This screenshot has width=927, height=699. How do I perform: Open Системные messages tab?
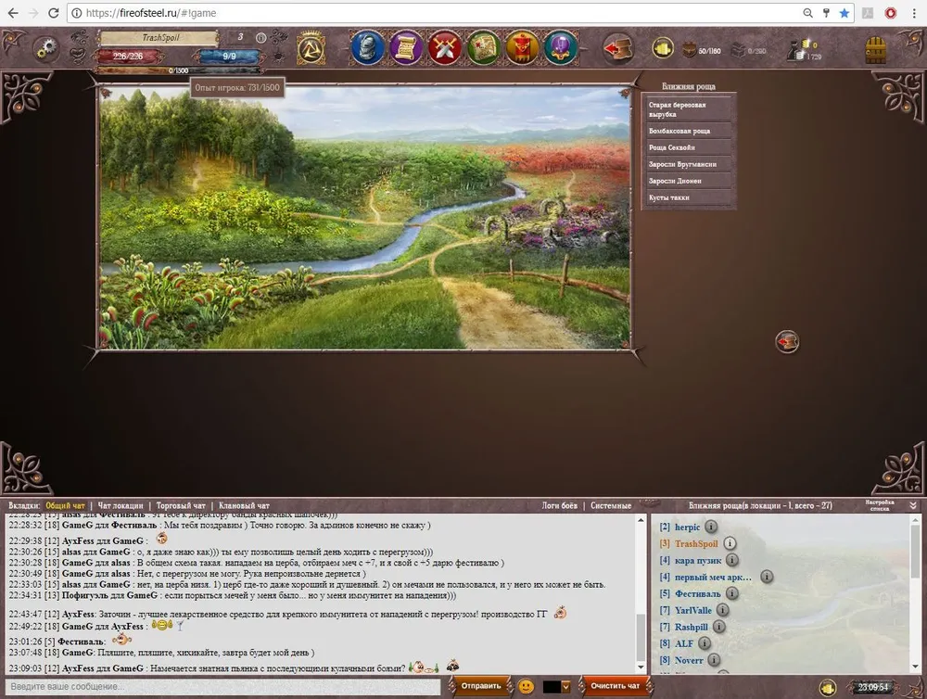611,505
